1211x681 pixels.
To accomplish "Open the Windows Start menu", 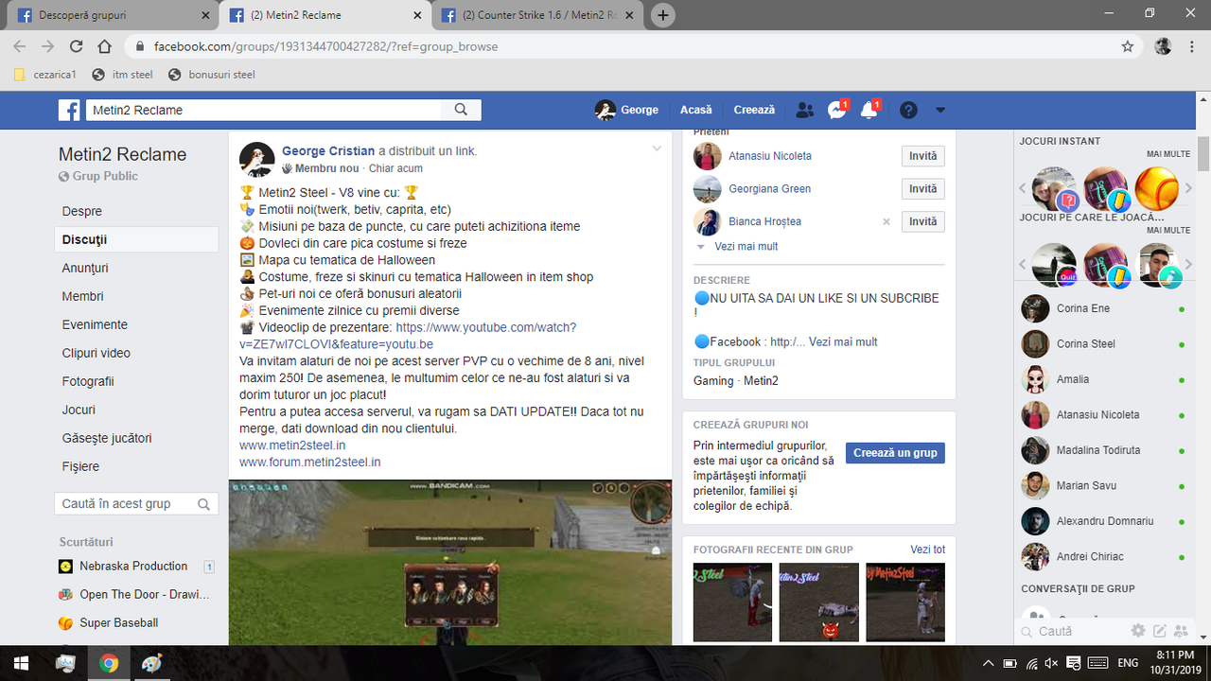I will pyautogui.click(x=20, y=663).
